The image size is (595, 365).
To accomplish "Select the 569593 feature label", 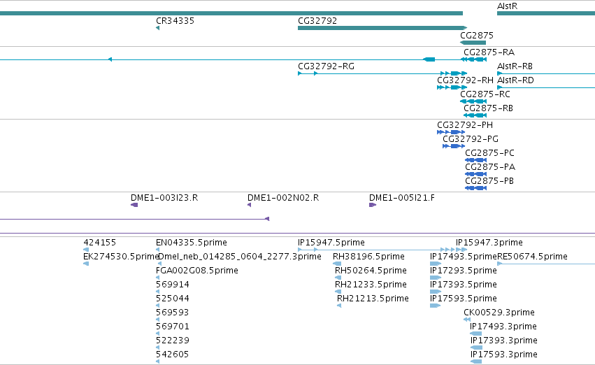I will pos(173,313).
